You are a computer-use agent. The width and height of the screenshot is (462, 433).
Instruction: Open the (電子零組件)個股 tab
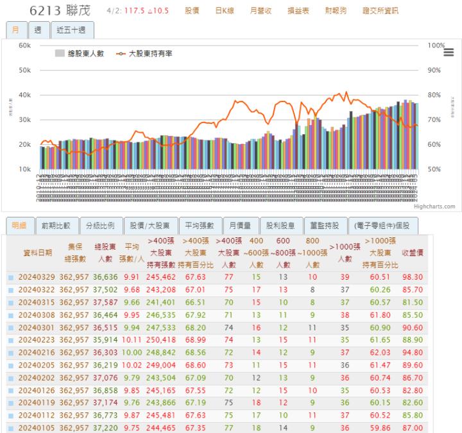383,226
